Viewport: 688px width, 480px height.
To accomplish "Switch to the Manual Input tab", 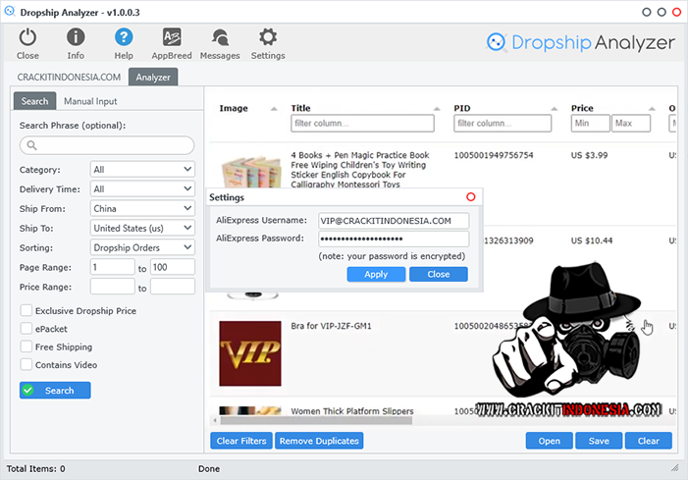I will pos(89,101).
